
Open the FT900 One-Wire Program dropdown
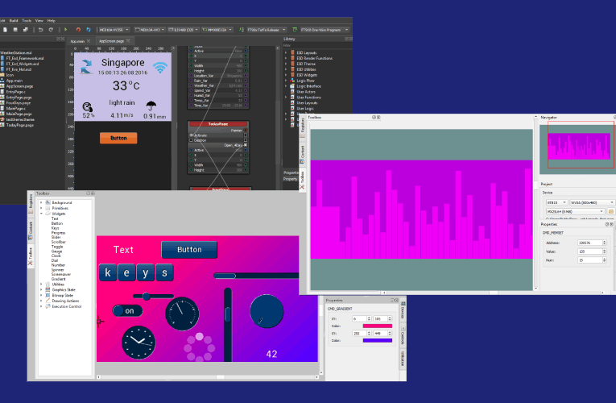[325, 30]
